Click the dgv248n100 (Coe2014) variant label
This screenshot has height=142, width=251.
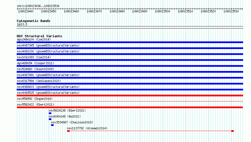click(x=34, y=39)
